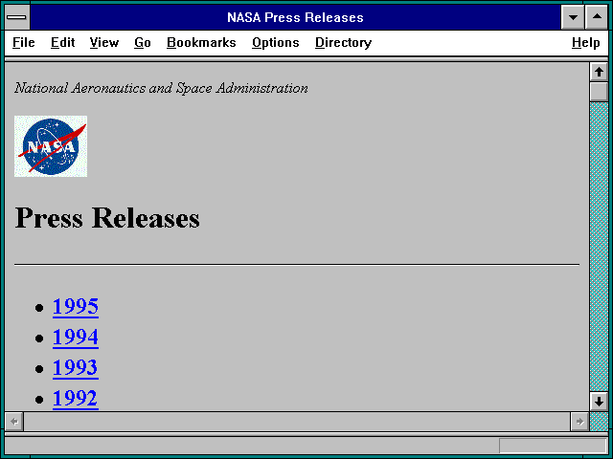The image size is (613, 459).
Task: Open the Edit menu
Action: point(62,42)
